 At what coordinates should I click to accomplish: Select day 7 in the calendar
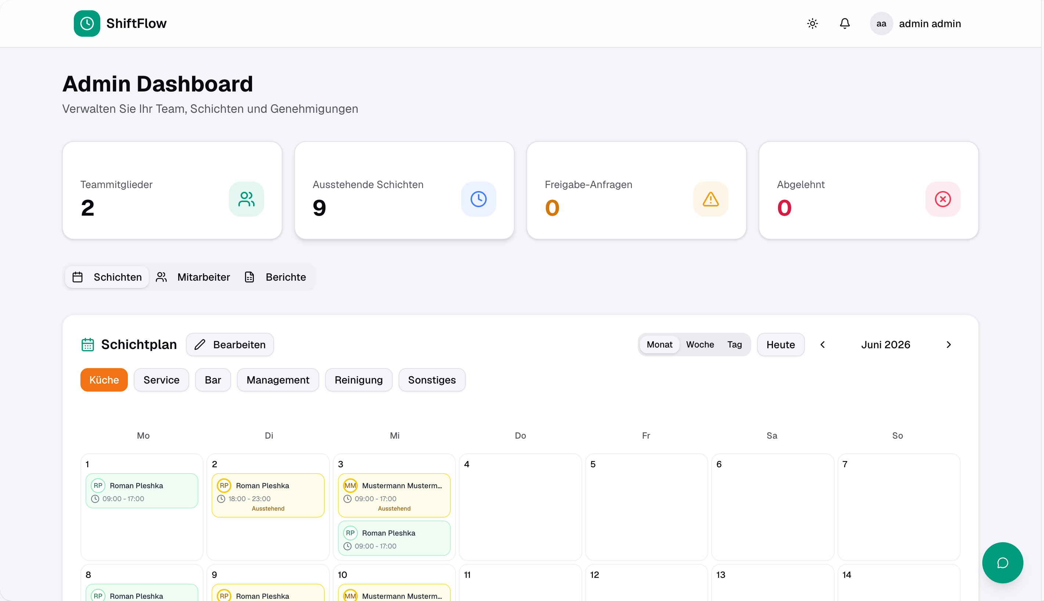899,507
